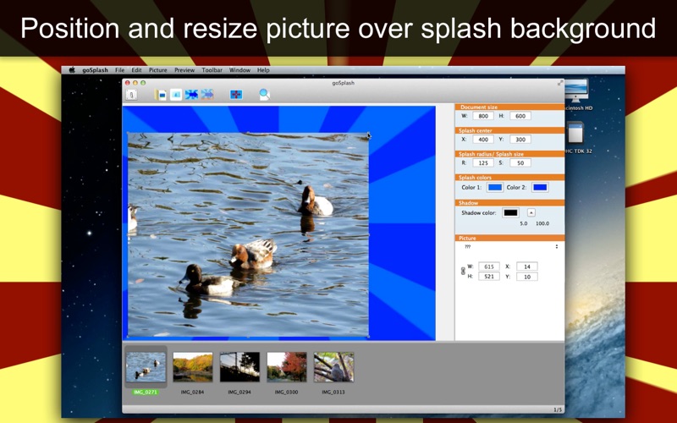Open the Color 1 splash swatch
677x423 pixels.
pyautogui.click(x=495, y=187)
